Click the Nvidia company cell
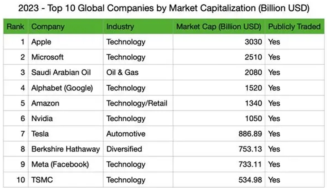327x188 pixels. click(x=42, y=119)
